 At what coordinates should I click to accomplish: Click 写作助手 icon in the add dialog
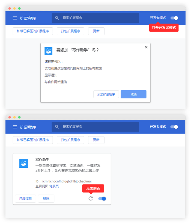coord(49,51)
